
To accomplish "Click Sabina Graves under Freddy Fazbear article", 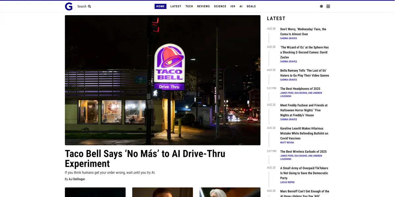I will (x=289, y=119).
